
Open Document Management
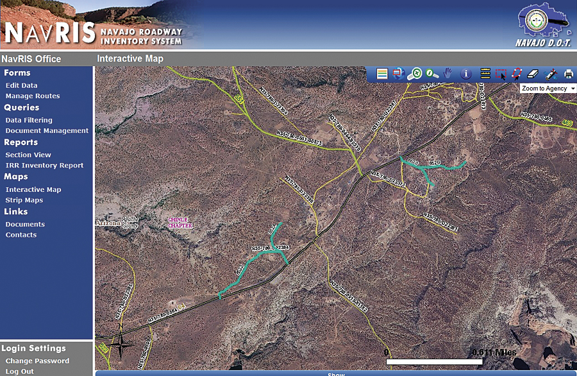pos(47,131)
